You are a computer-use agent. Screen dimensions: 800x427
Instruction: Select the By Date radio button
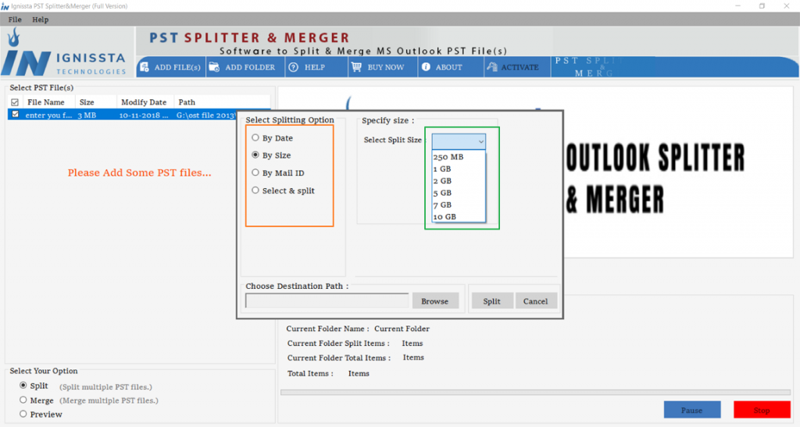[x=255, y=138]
